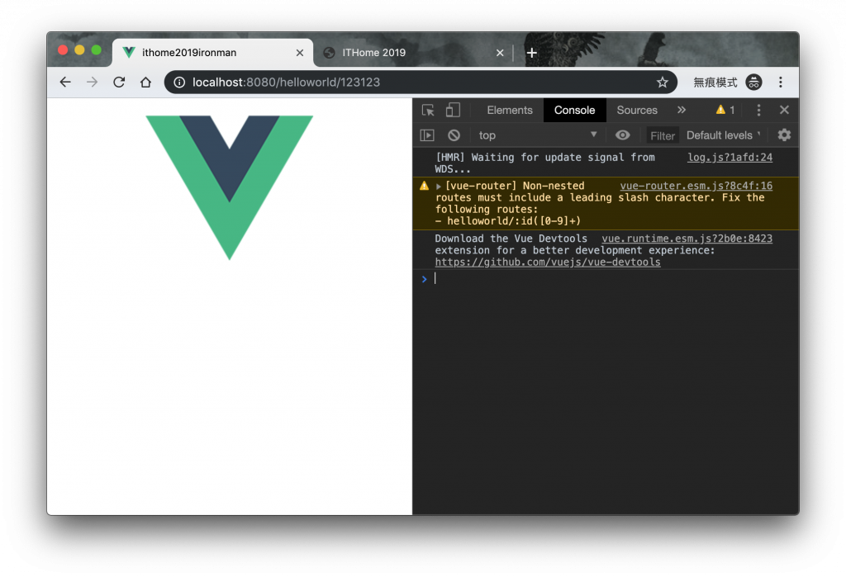Click the browser forward arrow
Screen dimensions: 846x577
(x=93, y=82)
